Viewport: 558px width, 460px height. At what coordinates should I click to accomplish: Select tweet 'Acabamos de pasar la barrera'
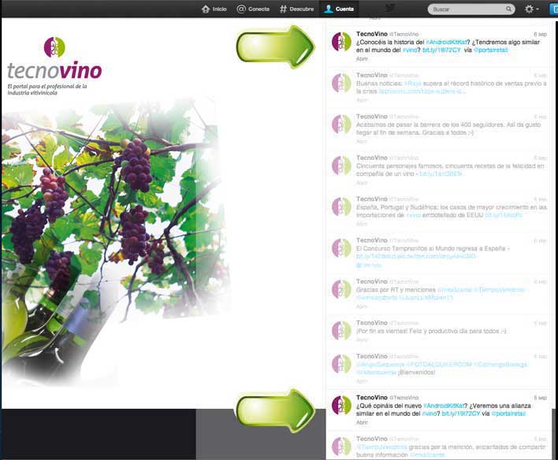[x=448, y=128]
